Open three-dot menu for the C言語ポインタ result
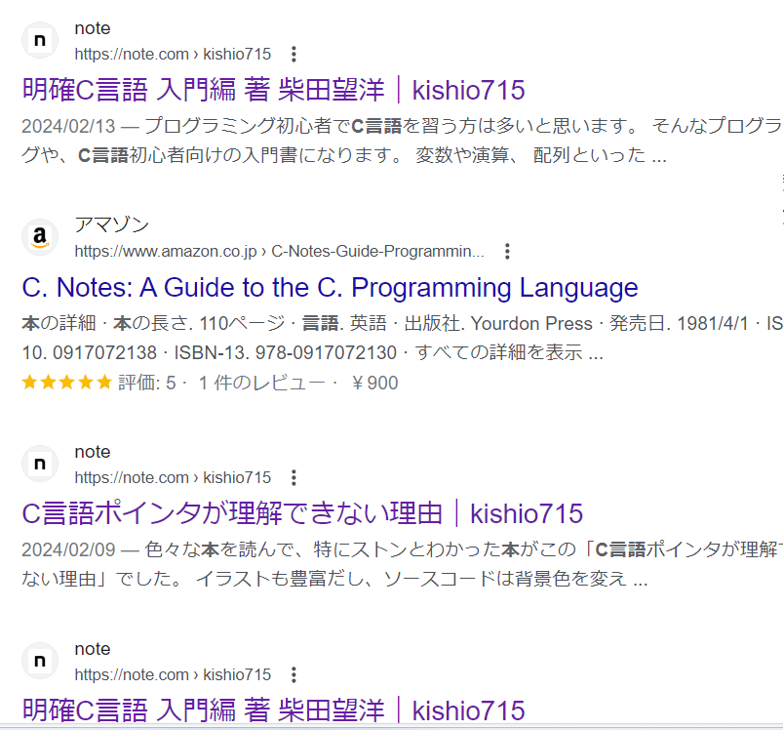 (x=294, y=477)
